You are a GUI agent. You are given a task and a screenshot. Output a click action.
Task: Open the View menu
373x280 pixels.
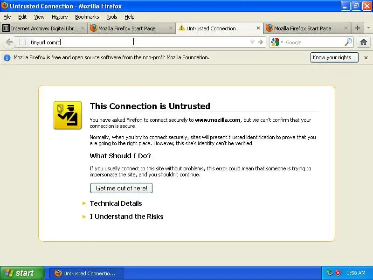point(39,17)
